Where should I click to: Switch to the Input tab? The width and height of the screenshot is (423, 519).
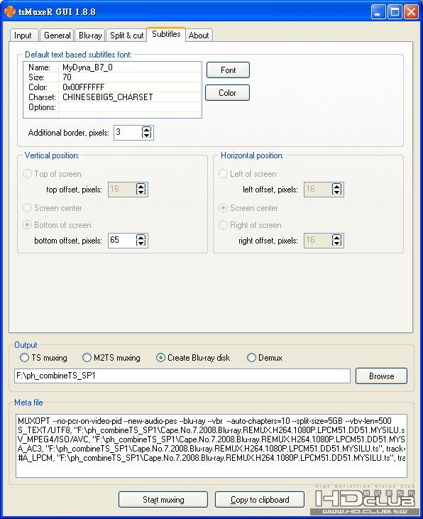point(23,35)
